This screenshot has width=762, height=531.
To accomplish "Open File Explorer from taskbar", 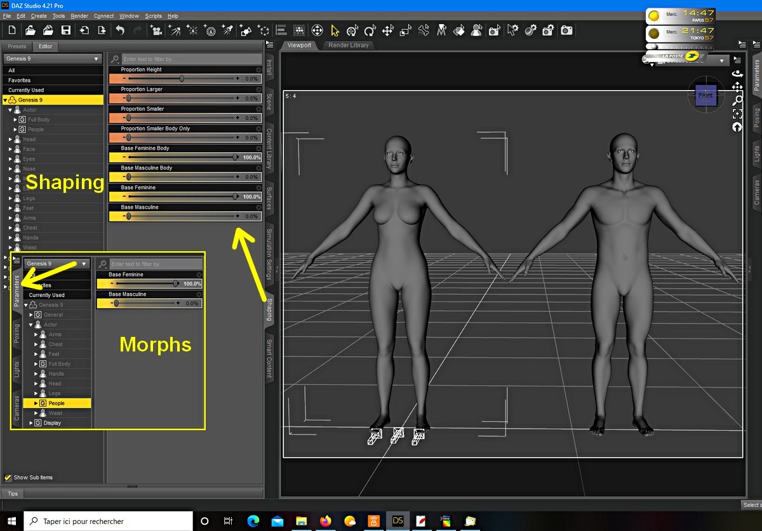I will [x=301, y=521].
